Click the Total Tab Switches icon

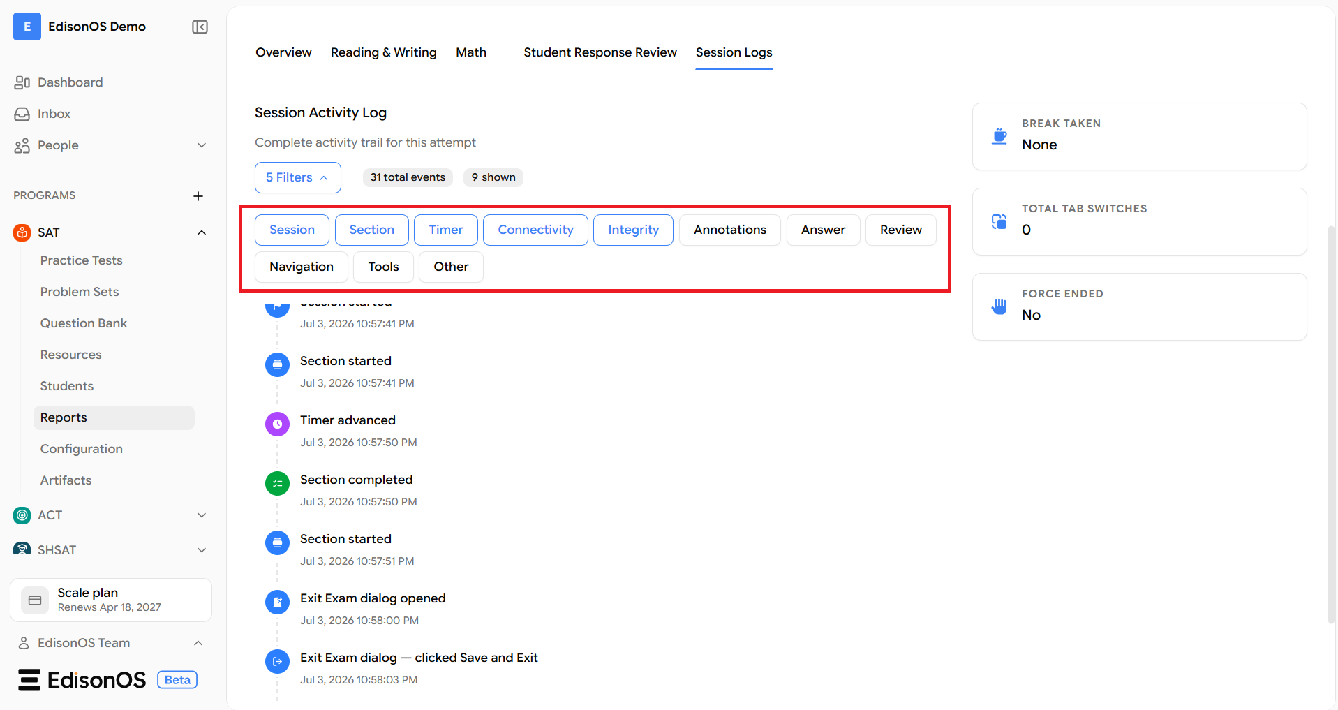click(x=999, y=221)
